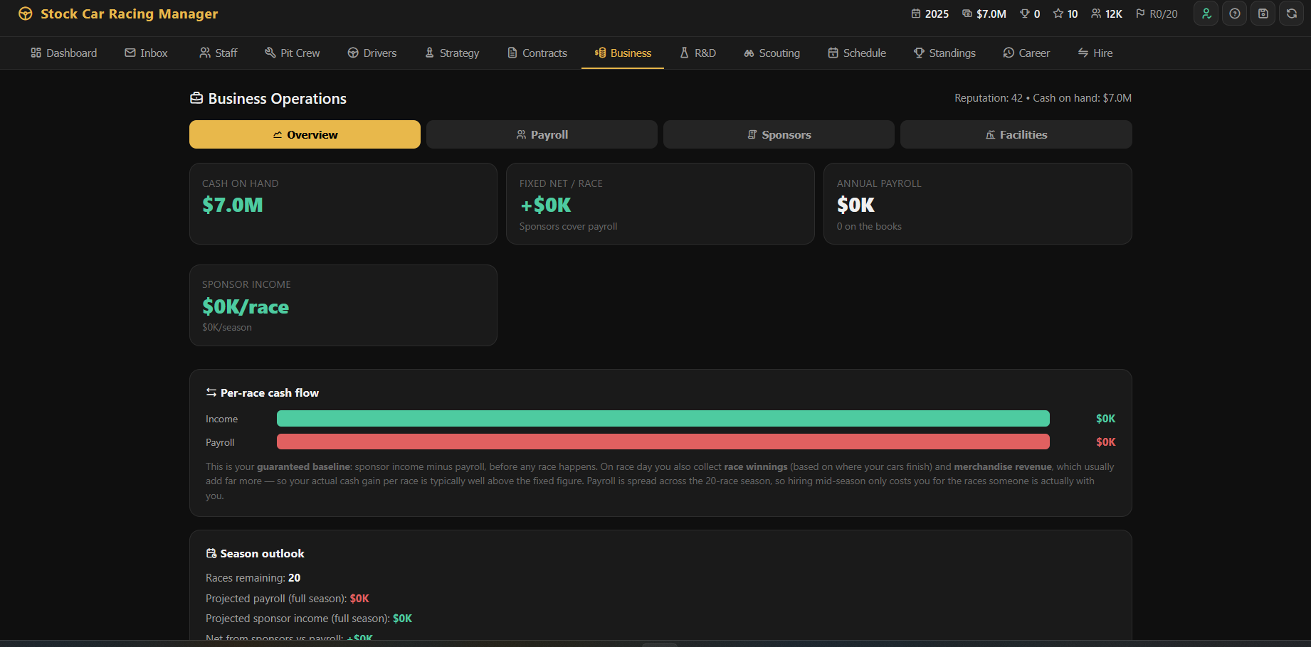Screen dimensions: 1311x647
Task: Open the Schedule tab
Action: click(857, 53)
